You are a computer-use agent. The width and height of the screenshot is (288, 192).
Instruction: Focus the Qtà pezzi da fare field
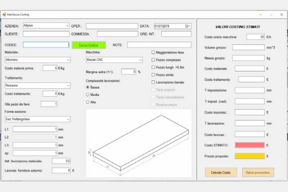tap(49, 104)
